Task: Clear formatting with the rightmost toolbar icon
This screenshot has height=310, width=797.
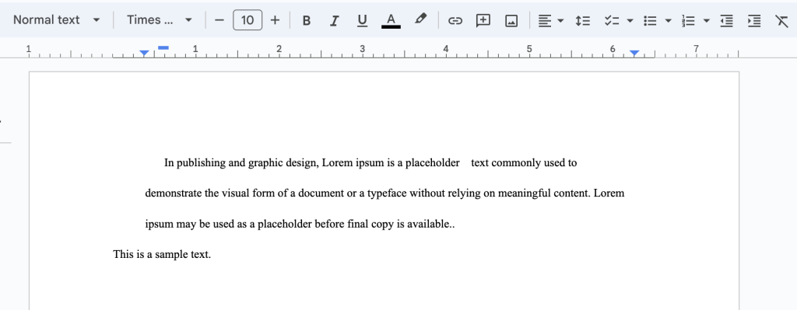Action: tap(781, 21)
